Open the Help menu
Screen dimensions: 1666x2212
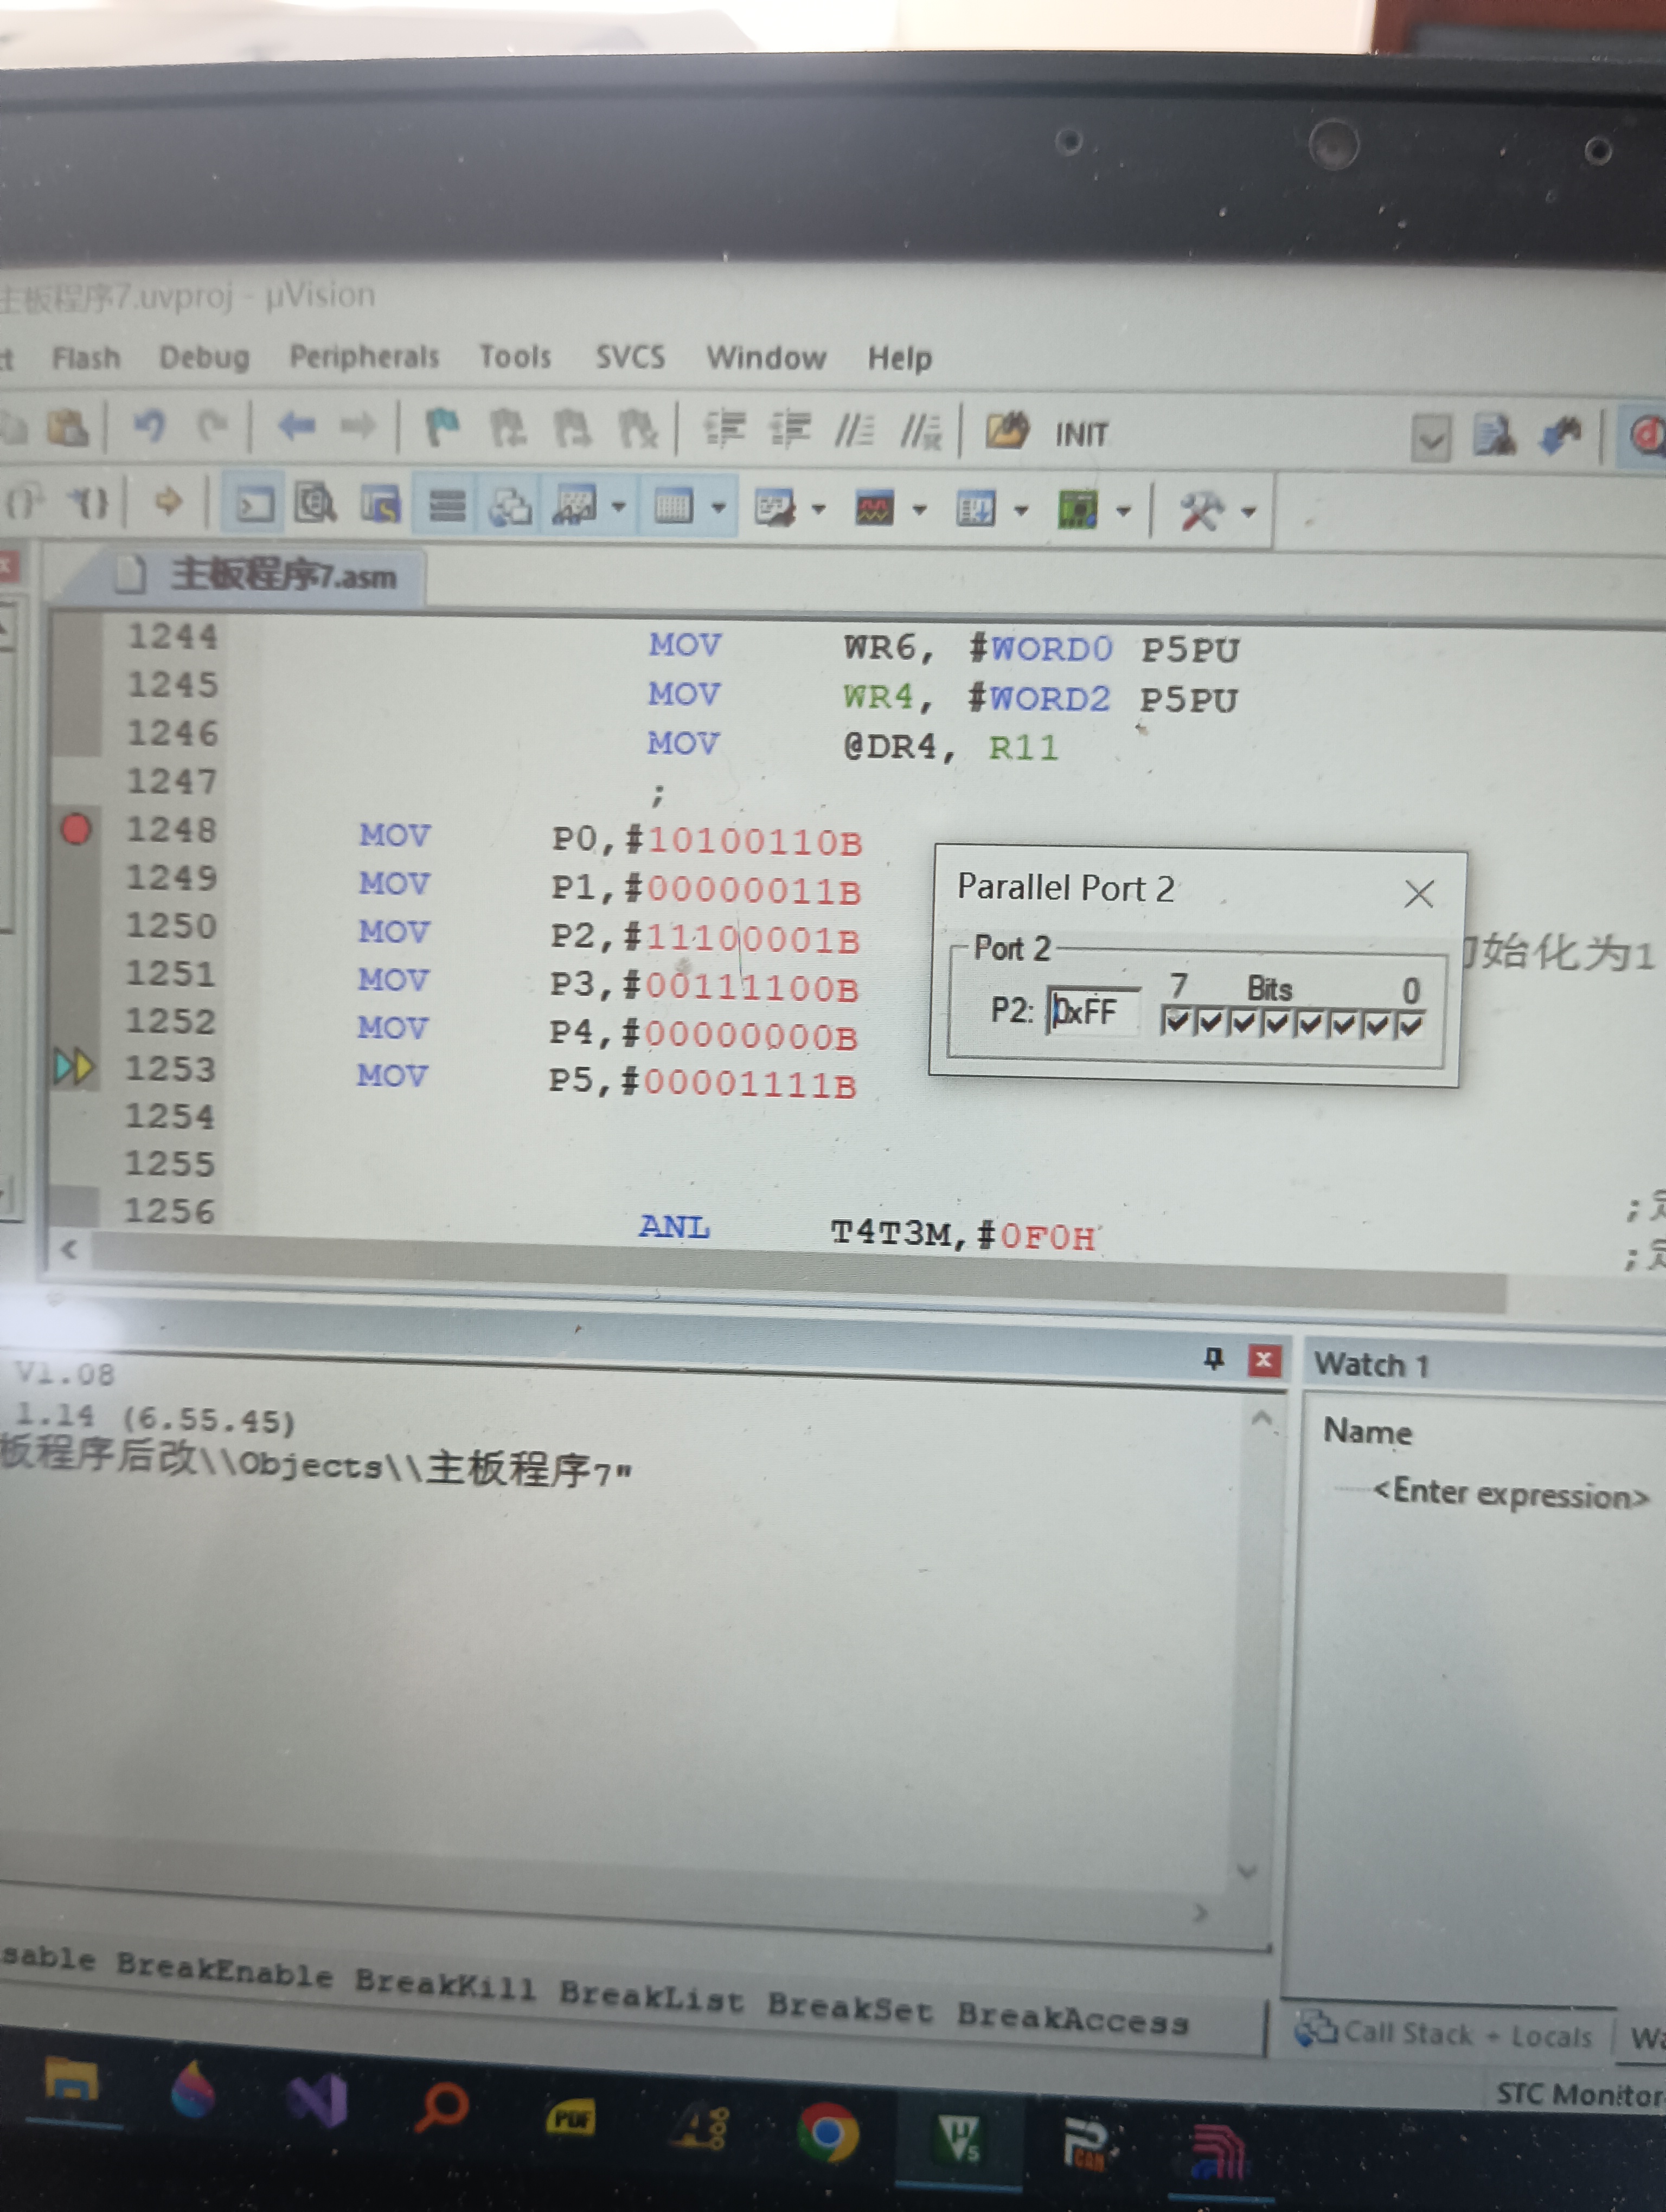tap(899, 359)
